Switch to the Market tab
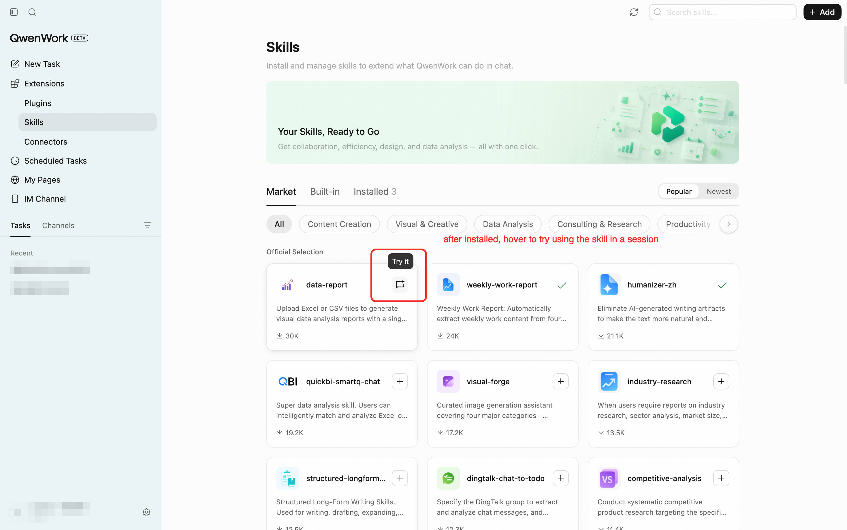Screen dimensions: 847x530 [x=281, y=191]
